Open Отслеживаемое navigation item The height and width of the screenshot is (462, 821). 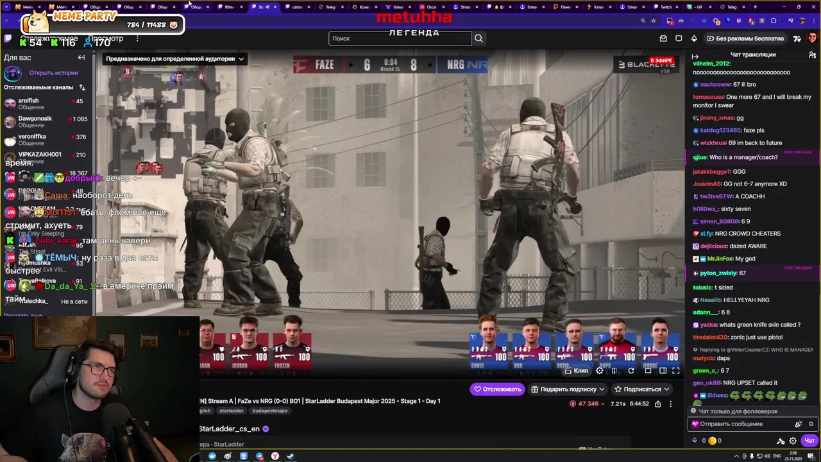pyautogui.click(x=49, y=38)
